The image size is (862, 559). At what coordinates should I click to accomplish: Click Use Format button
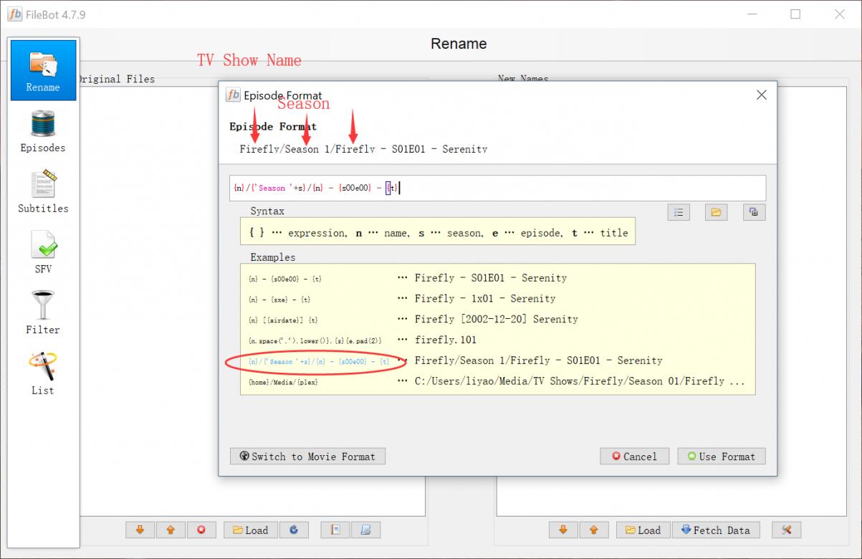point(722,457)
